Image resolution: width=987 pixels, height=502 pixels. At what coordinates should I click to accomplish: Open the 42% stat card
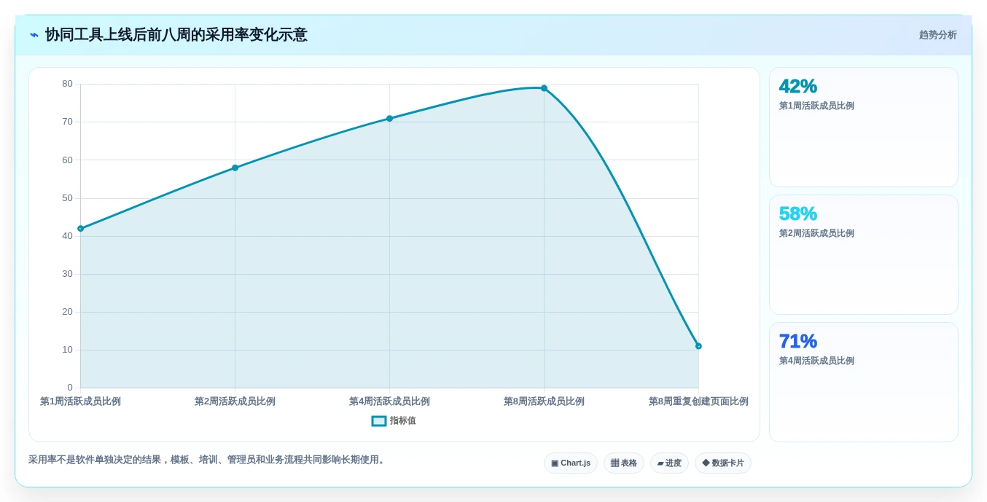(864, 128)
